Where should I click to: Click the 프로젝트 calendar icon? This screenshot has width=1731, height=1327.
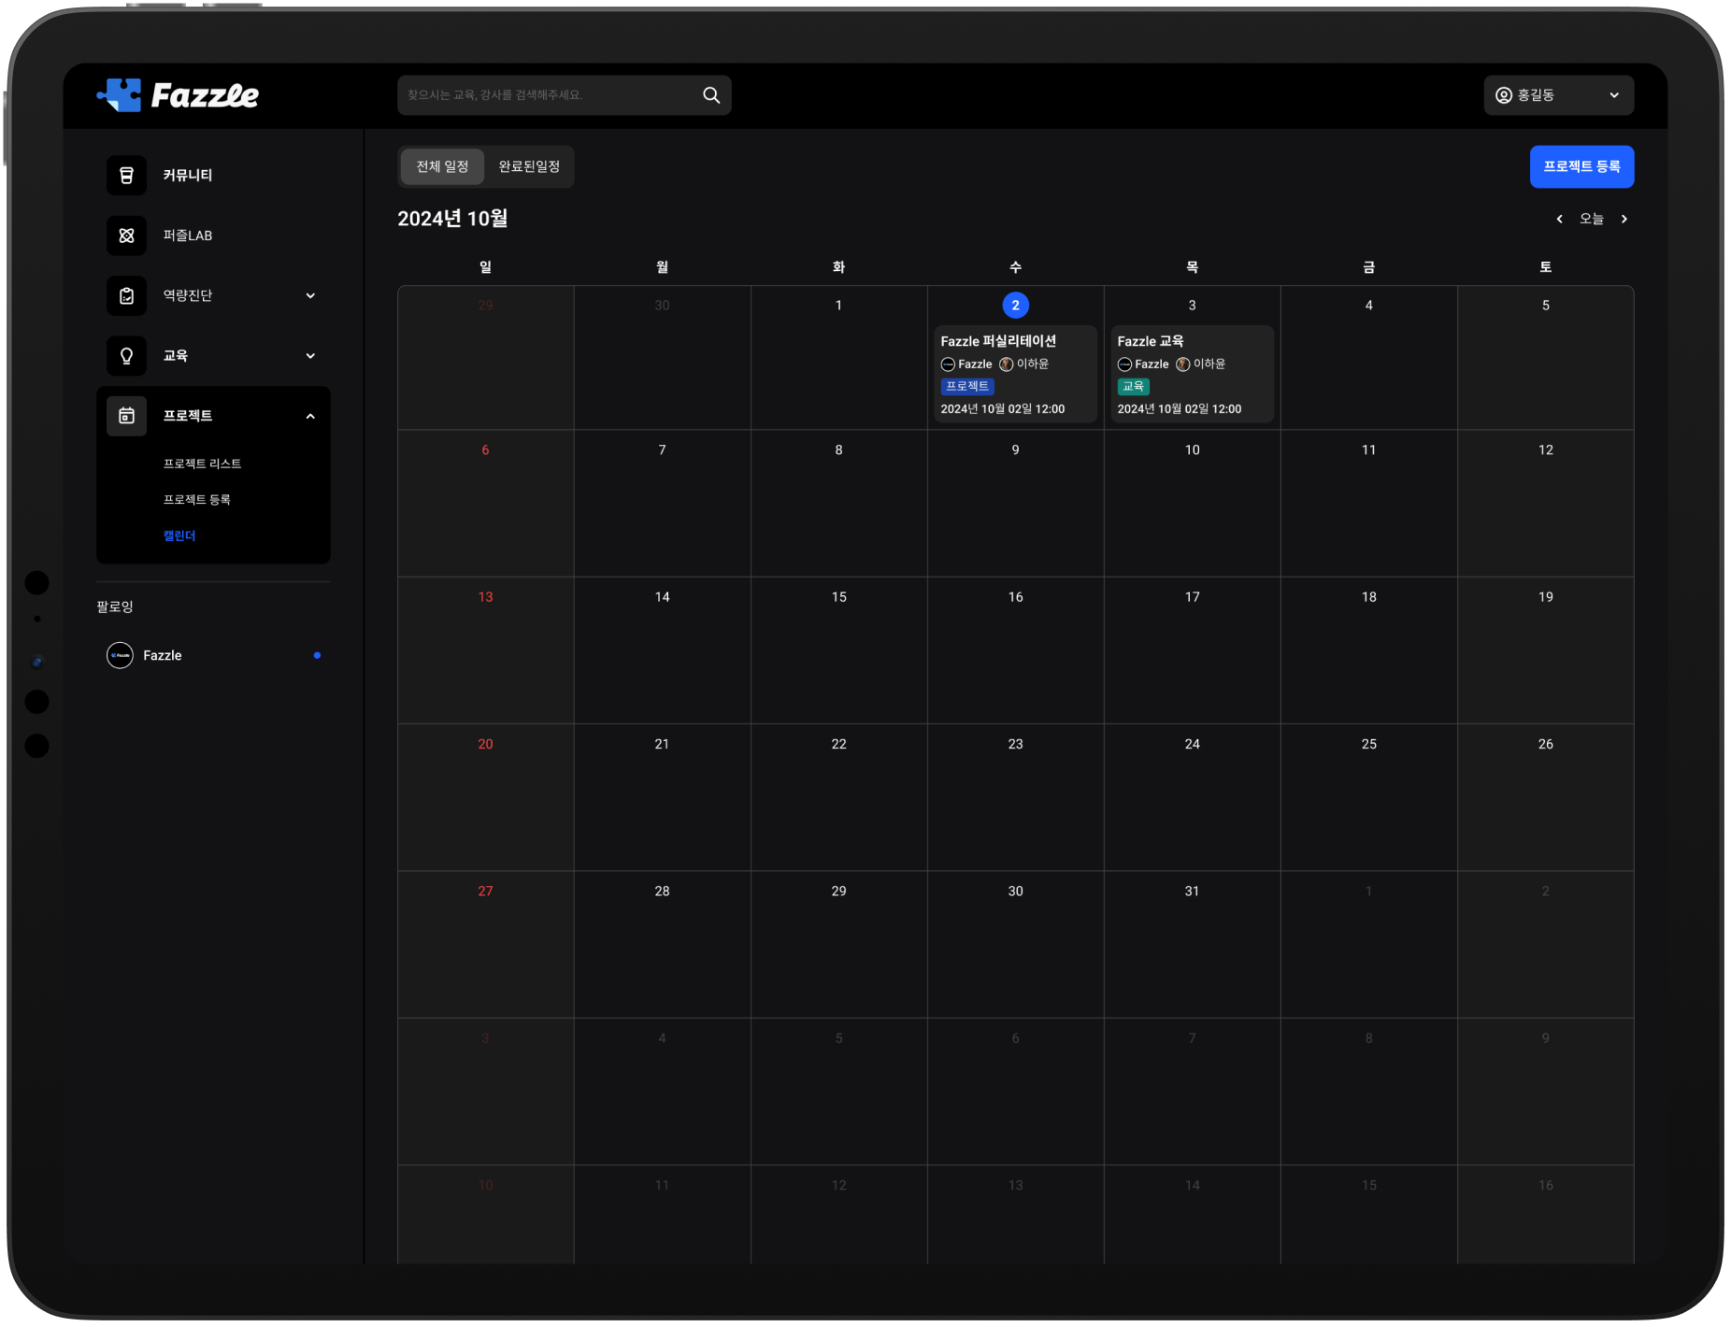click(x=126, y=416)
